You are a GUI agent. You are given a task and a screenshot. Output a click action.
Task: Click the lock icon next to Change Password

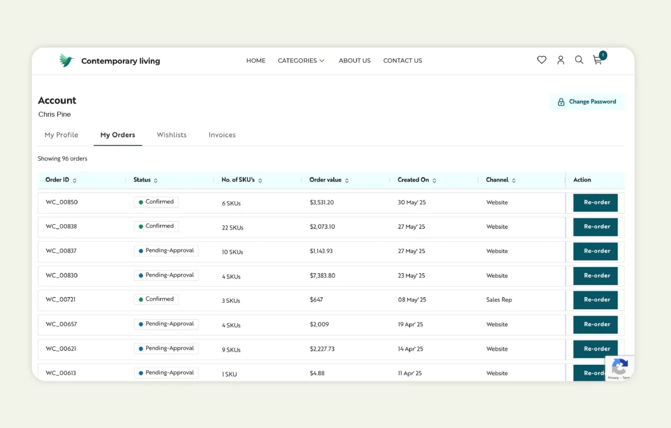tap(561, 102)
